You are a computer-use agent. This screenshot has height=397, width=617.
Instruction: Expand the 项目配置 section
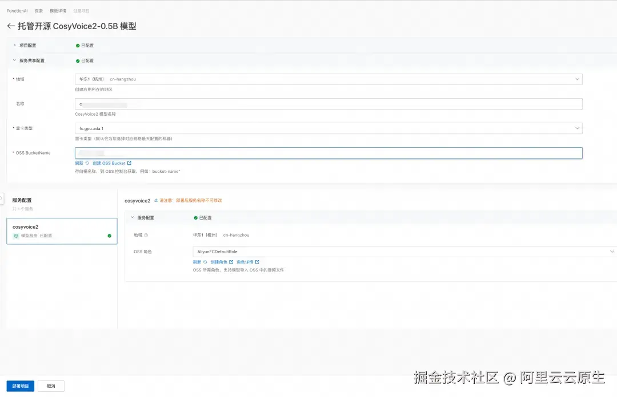[14, 45]
